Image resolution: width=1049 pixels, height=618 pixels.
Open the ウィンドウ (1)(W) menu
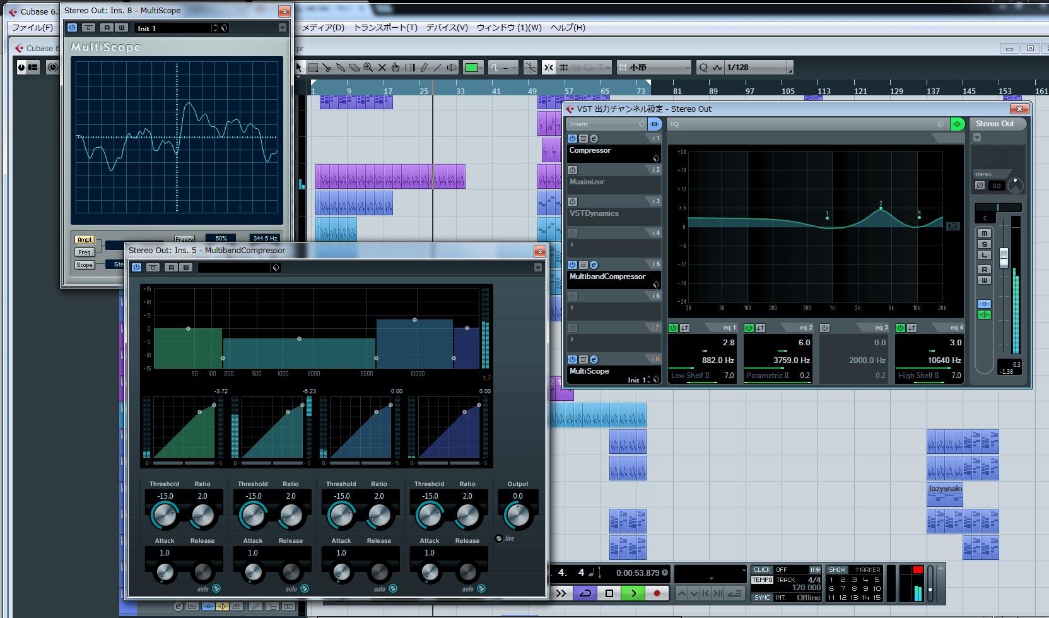click(x=509, y=28)
